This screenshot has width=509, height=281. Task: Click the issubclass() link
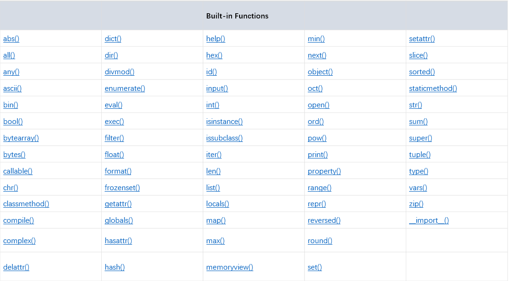click(x=224, y=138)
